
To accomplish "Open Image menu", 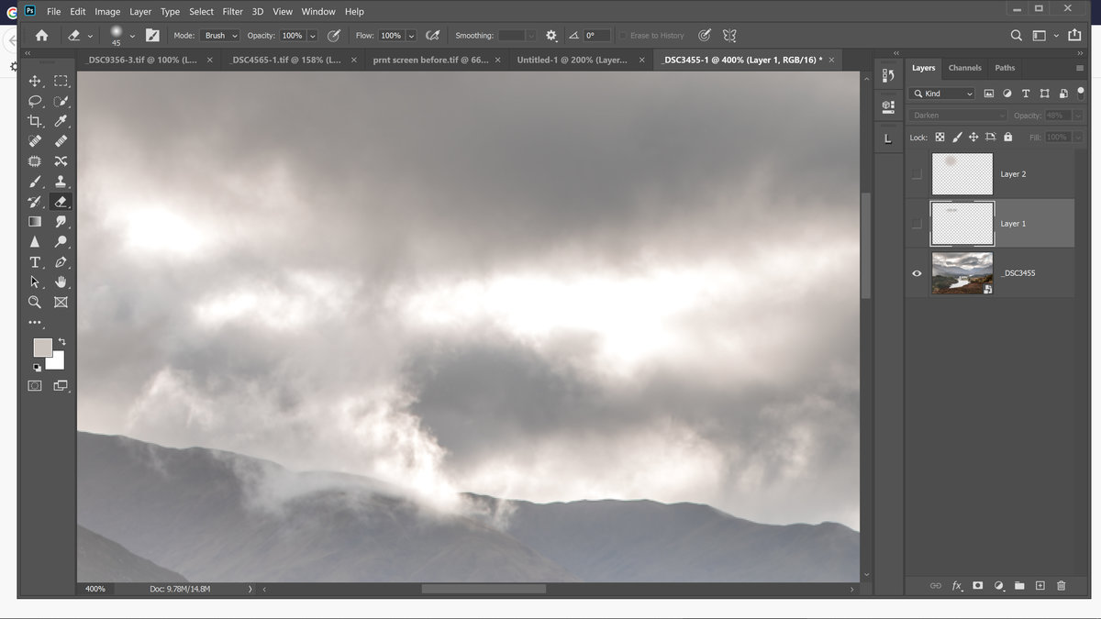I will [107, 12].
